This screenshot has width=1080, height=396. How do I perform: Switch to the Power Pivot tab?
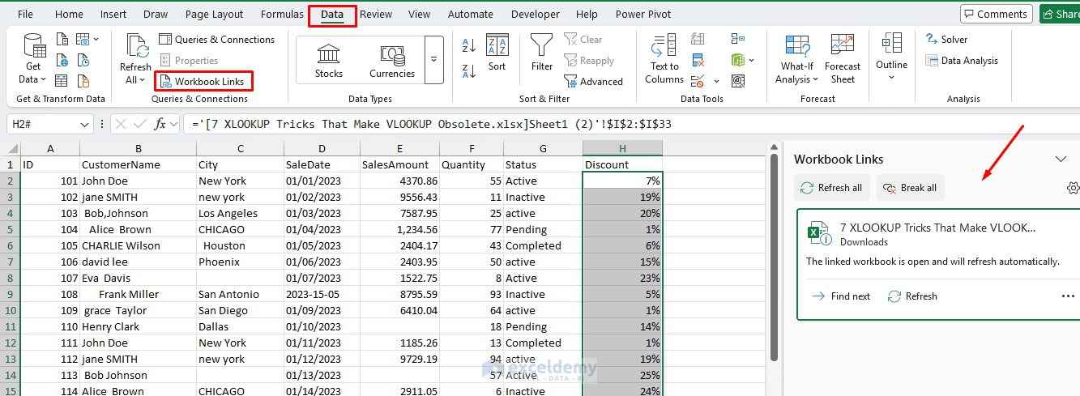click(x=643, y=14)
